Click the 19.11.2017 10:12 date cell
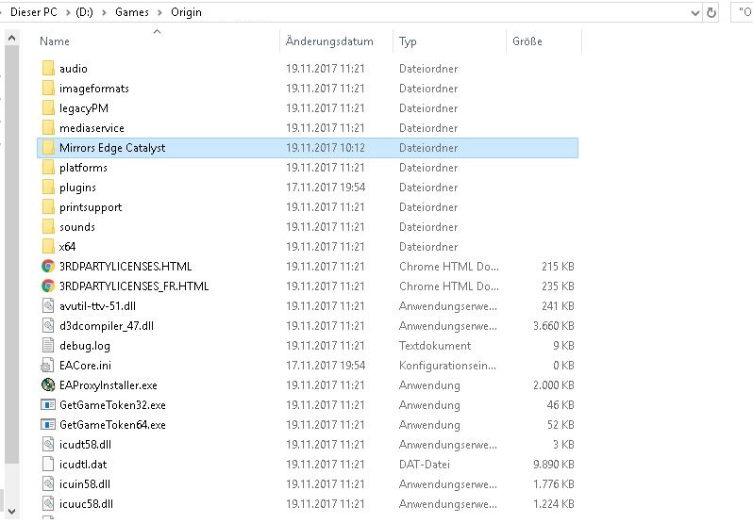Image resolution: width=753 pixels, height=523 pixels. [x=326, y=148]
